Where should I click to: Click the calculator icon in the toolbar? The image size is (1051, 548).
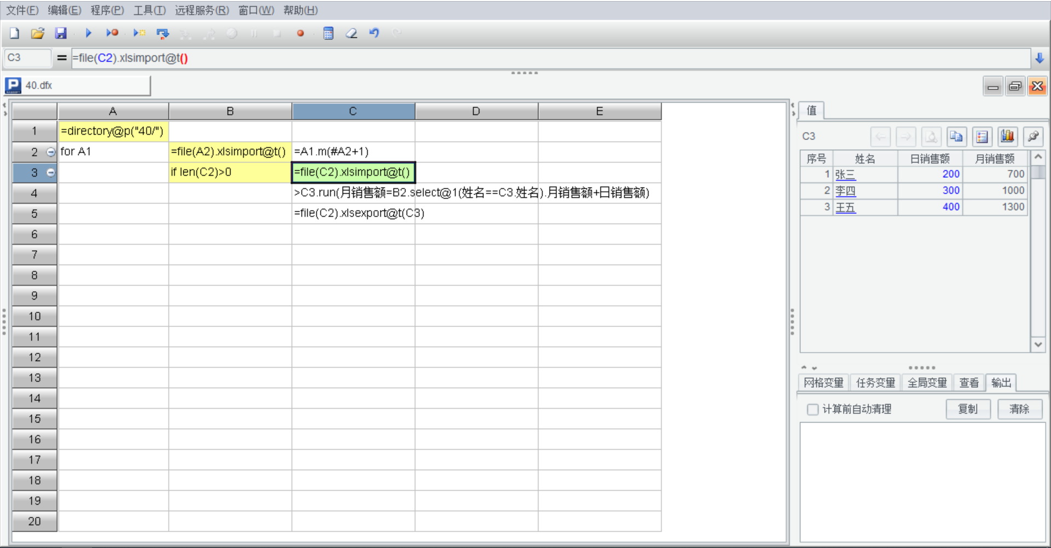328,33
